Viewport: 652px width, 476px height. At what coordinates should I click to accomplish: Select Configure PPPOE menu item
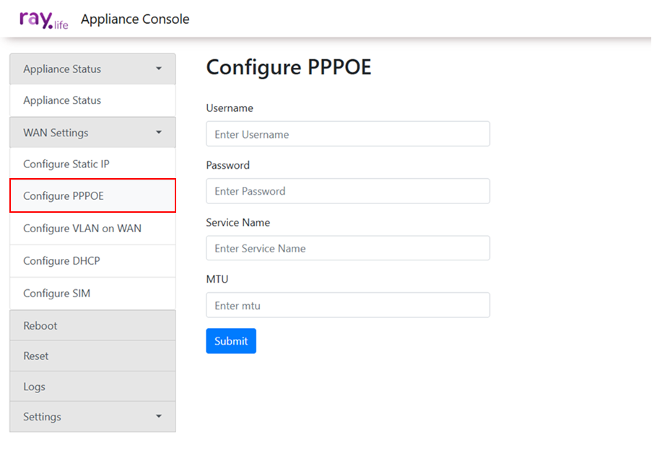click(64, 196)
